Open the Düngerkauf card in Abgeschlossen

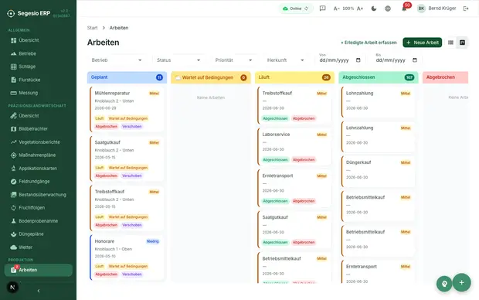coord(379,172)
